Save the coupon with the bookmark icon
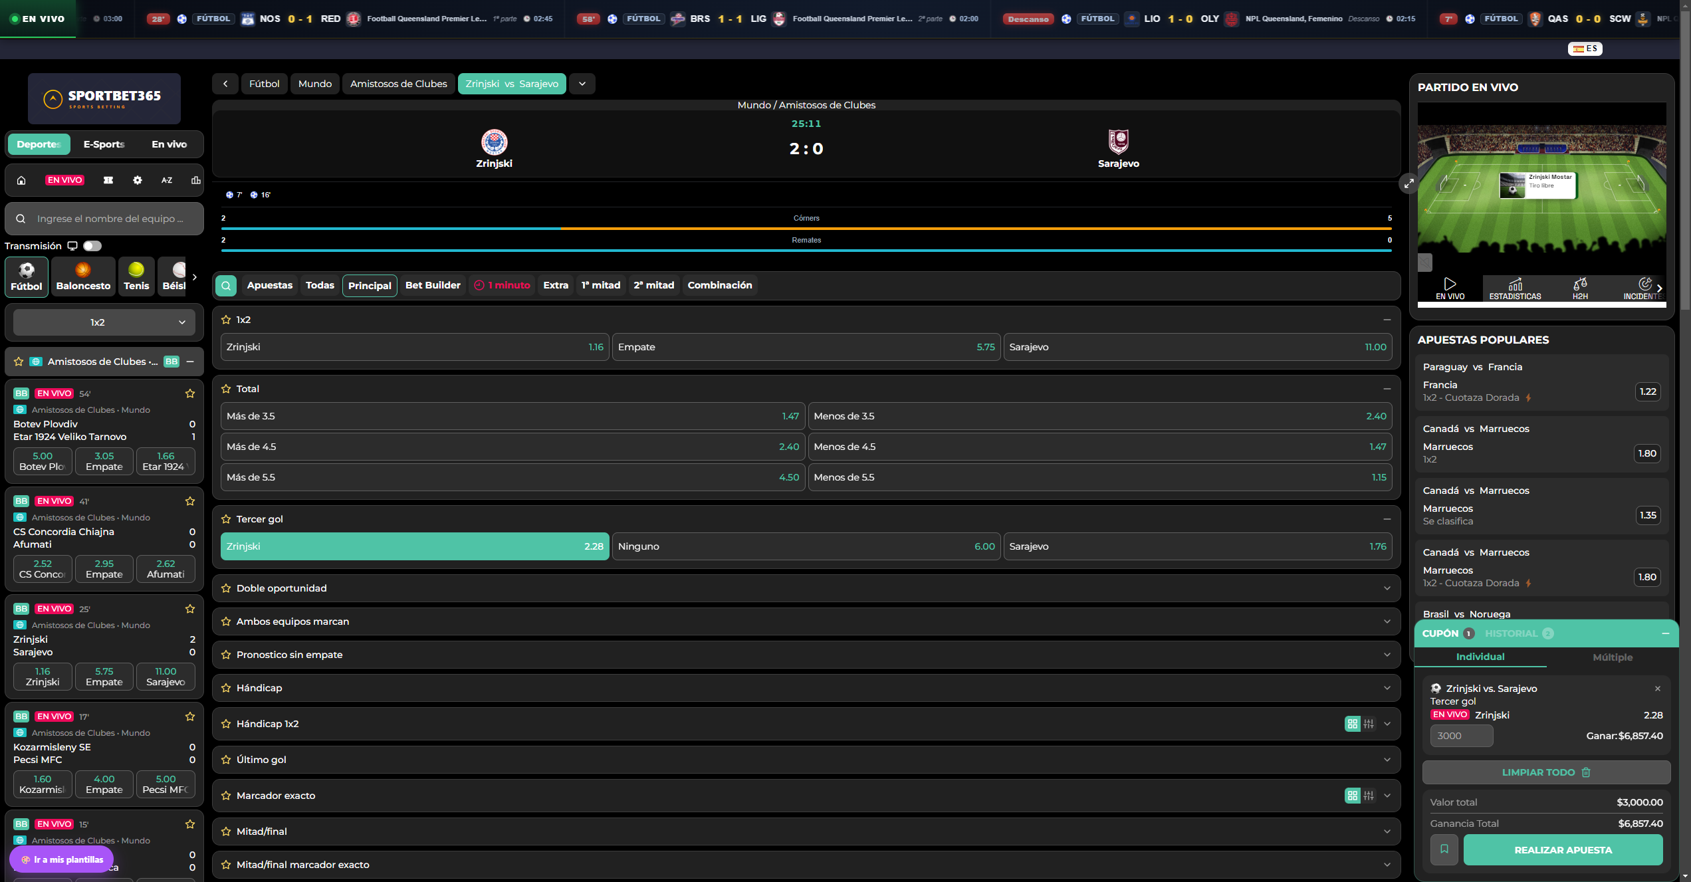The height and width of the screenshot is (882, 1691). (x=1444, y=849)
